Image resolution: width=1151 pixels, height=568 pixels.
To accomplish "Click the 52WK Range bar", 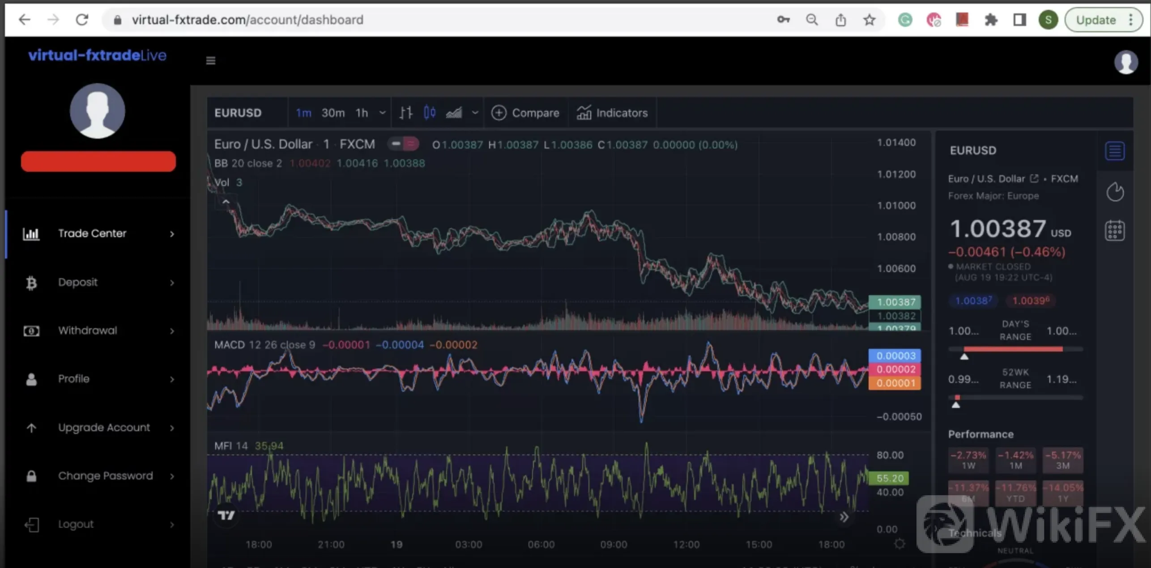I will coord(1015,397).
